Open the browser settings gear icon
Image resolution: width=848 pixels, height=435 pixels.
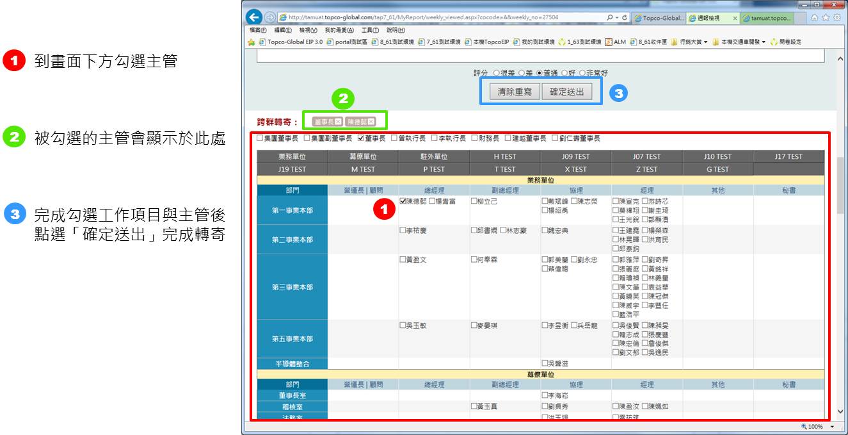(836, 18)
